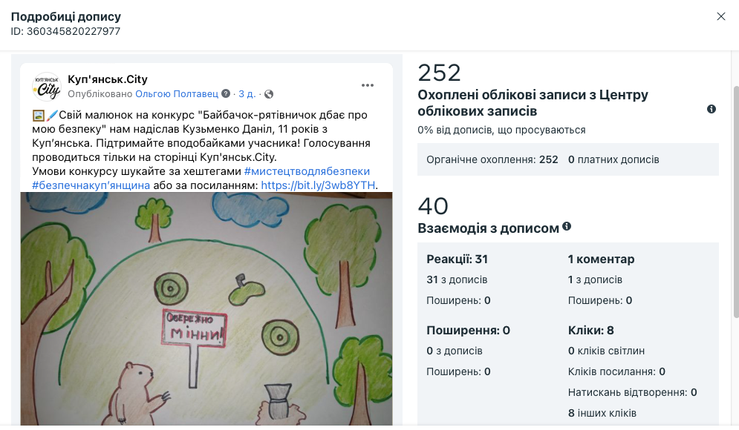Click the 'Подробиці допису' dialog title

[x=66, y=16]
